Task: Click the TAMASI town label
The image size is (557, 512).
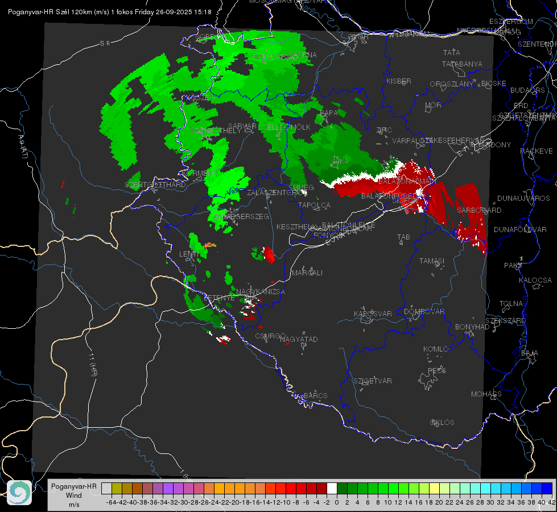Action: [x=432, y=261]
